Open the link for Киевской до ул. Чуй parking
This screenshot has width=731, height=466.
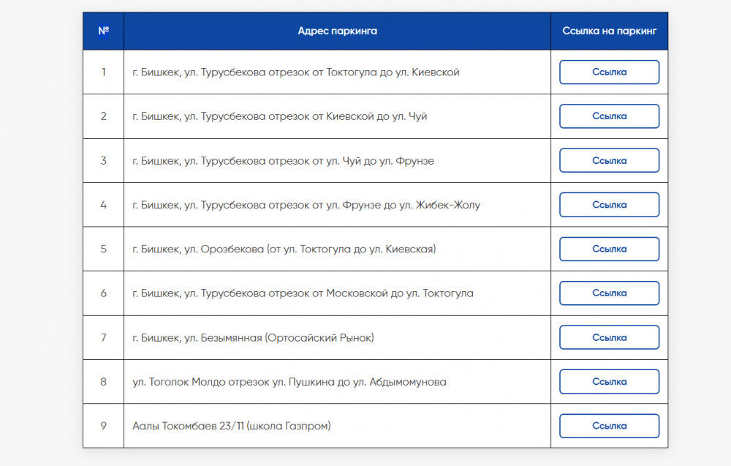[x=609, y=116]
